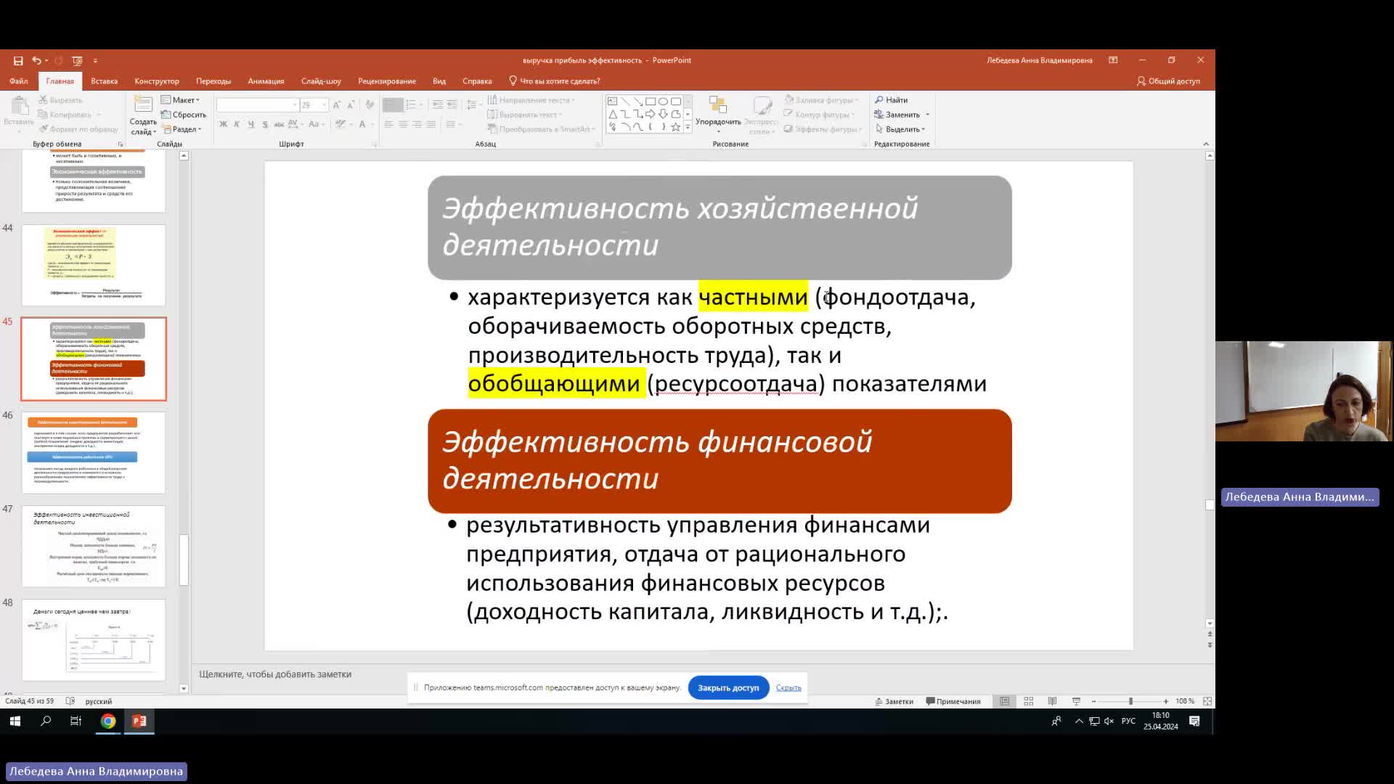Switch to the Slide Show (Слайд-шоу) tab

[321, 81]
